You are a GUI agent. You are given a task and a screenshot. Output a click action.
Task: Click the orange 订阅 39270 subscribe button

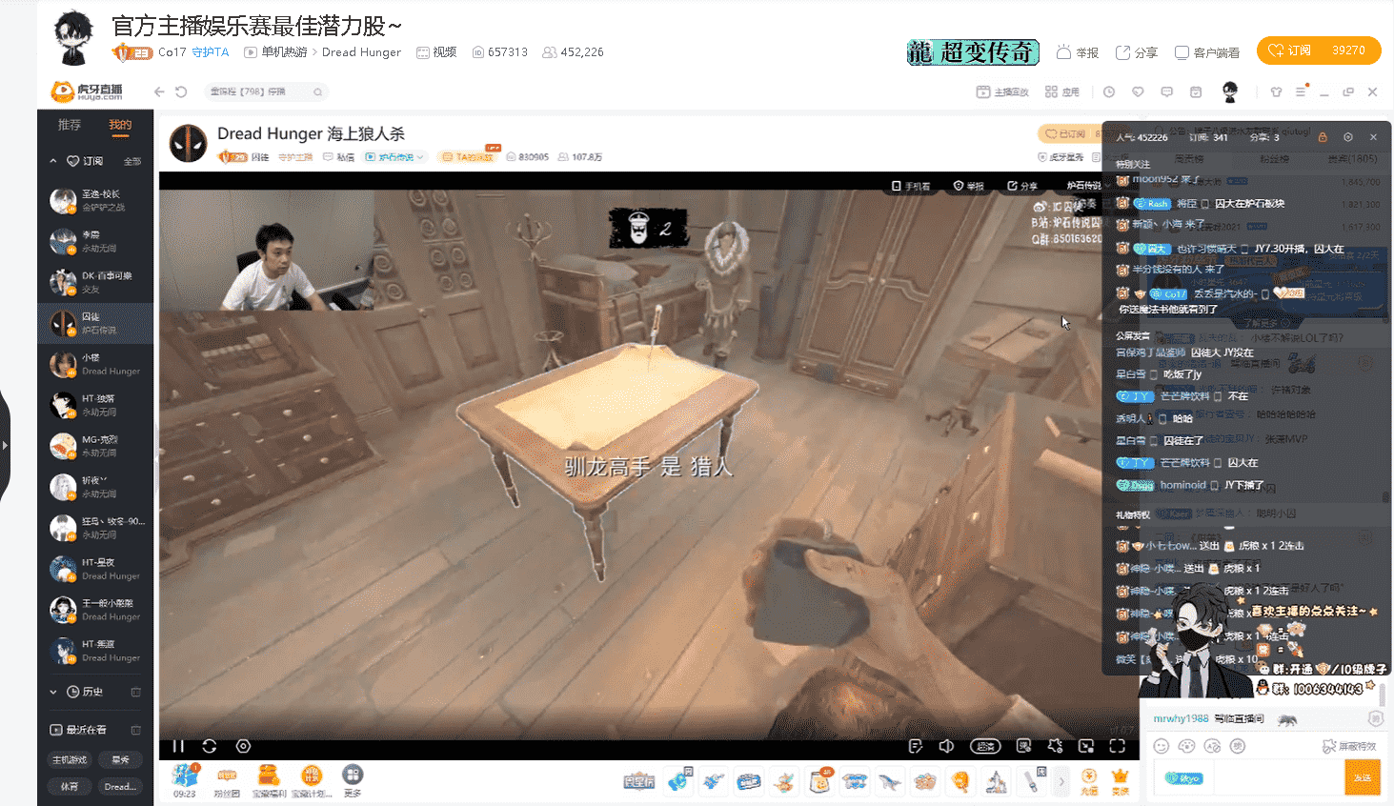point(1319,50)
